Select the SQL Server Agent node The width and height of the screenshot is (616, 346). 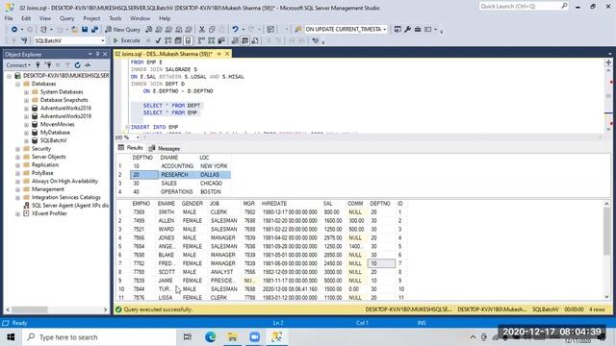[69, 206]
